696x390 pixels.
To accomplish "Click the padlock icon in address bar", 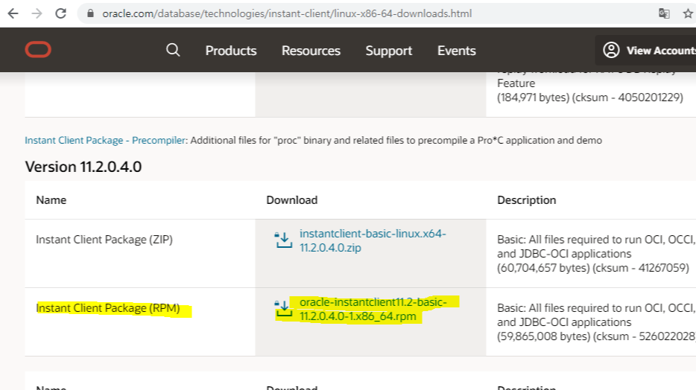I will pyautogui.click(x=91, y=13).
